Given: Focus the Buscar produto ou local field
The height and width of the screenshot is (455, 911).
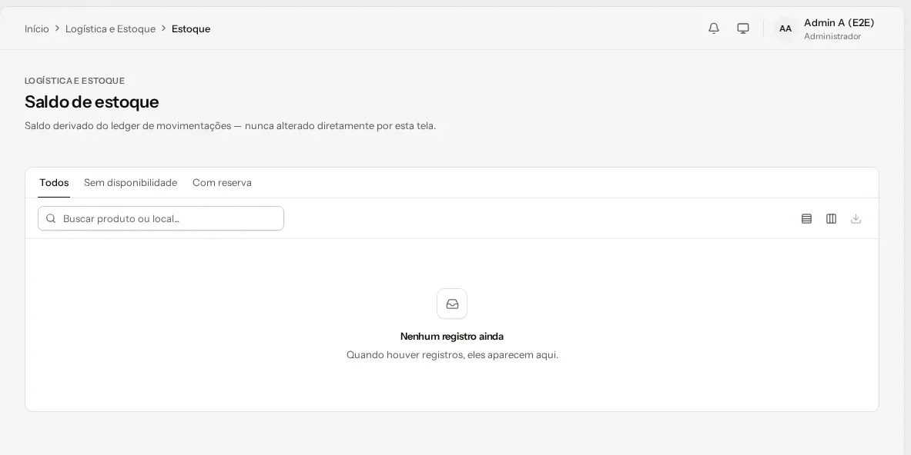Looking at the screenshot, I should coord(161,218).
